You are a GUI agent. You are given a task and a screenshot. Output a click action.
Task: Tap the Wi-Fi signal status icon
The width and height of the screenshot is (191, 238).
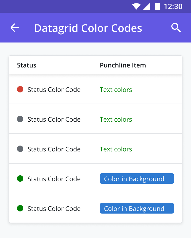[136, 7]
